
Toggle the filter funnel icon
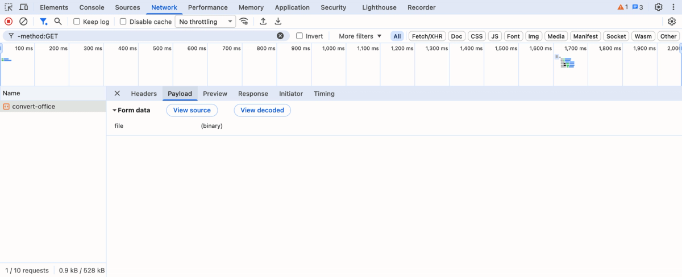click(x=43, y=22)
